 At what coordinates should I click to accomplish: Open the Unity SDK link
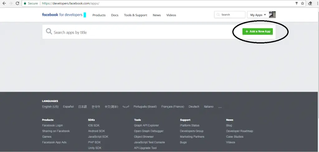95,148
